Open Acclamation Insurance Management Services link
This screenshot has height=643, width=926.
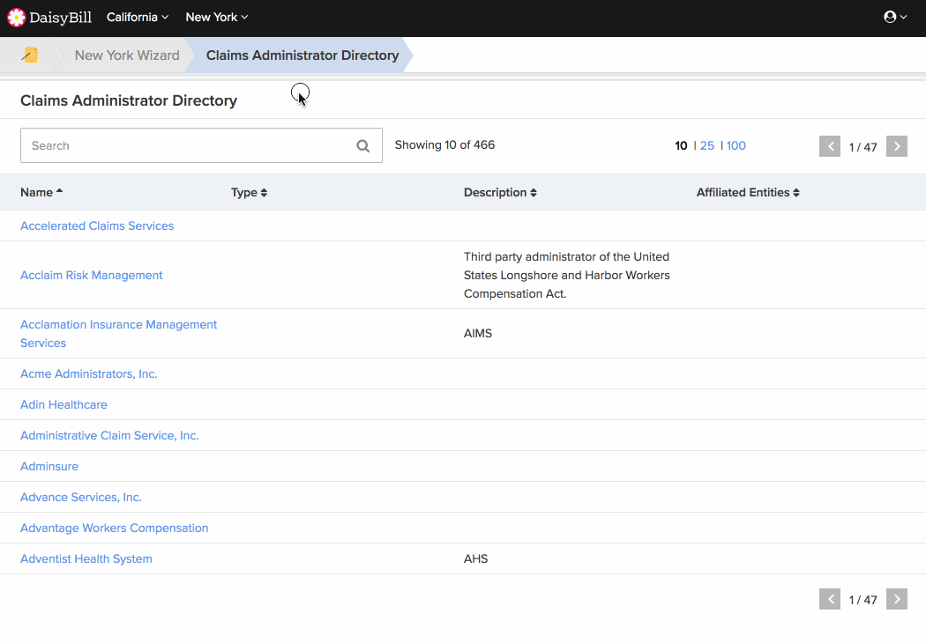click(x=119, y=334)
